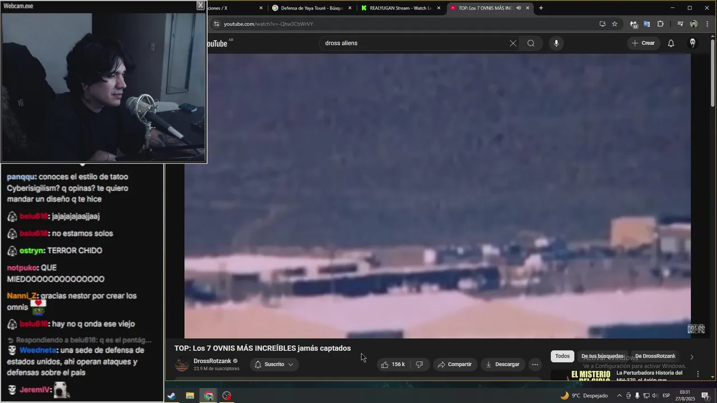Click the 'Respondiendo a belu616' reply line

pos(80,340)
